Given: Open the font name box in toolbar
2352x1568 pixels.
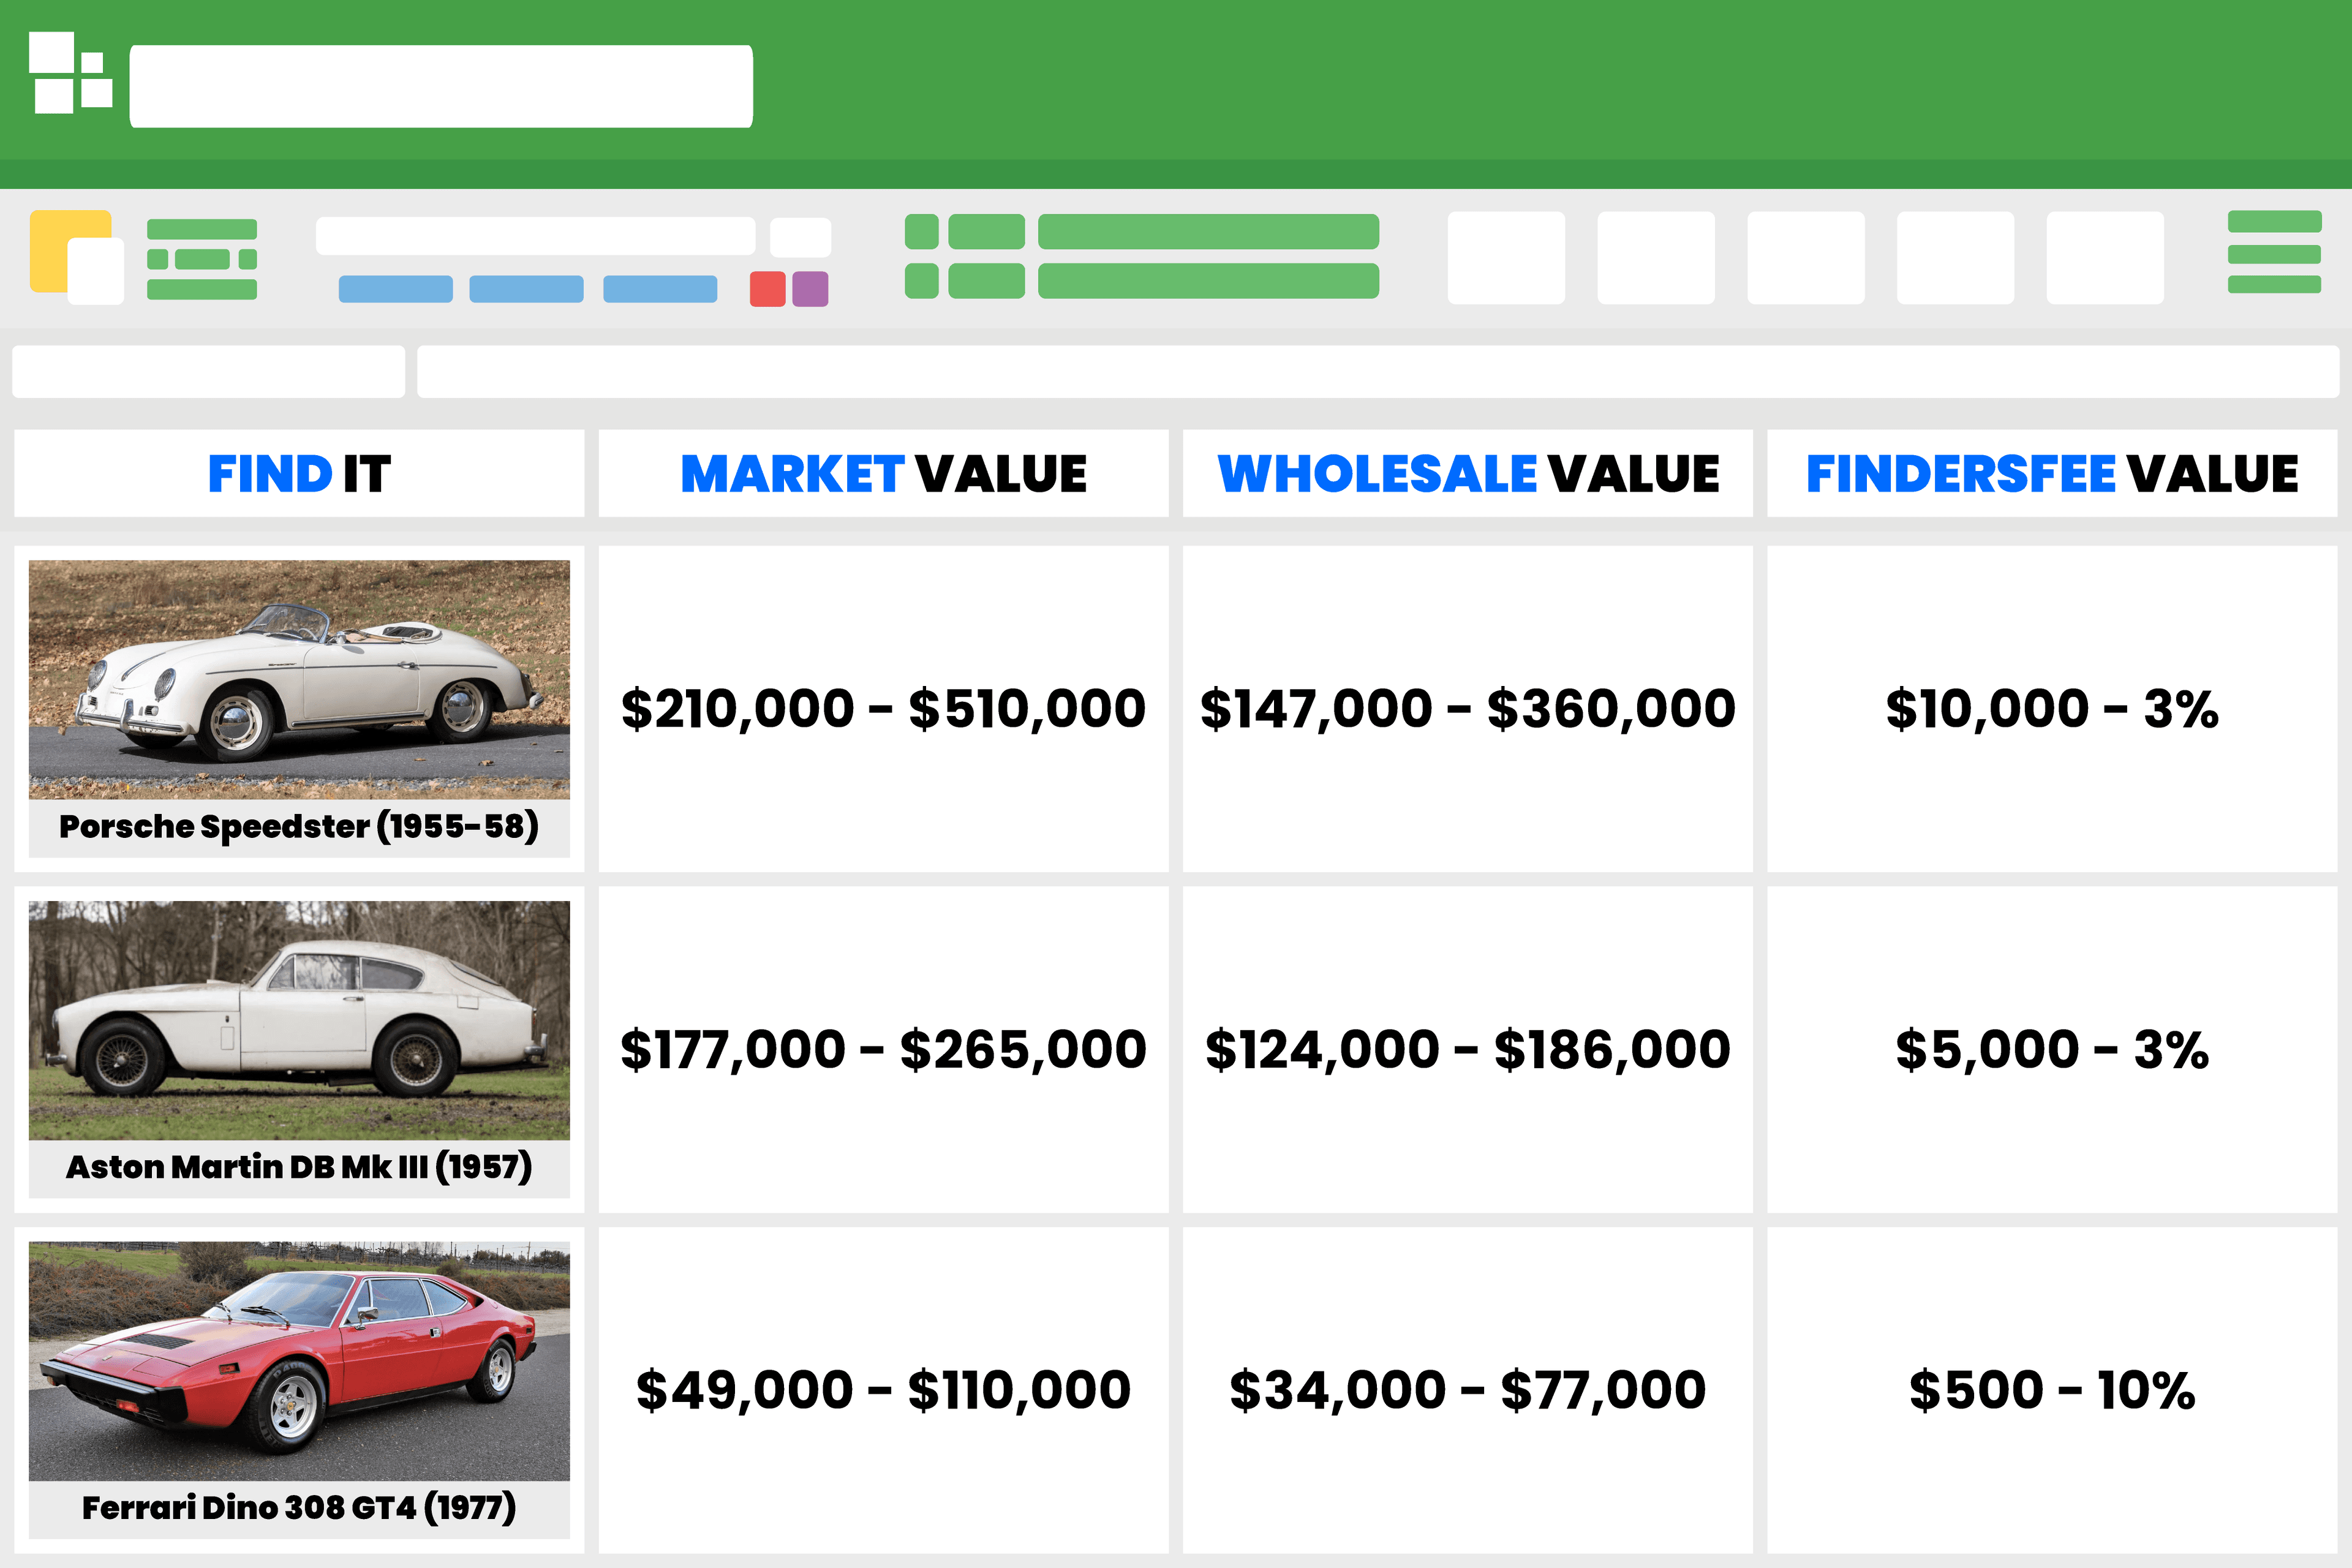Looking at the screenshot, I should pos(535,237).
